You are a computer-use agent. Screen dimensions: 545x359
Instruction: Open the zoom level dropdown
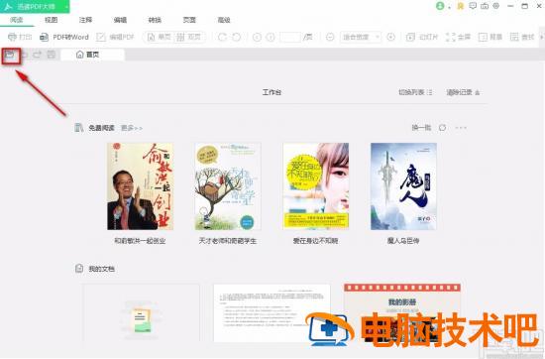[x=361, y=37]
